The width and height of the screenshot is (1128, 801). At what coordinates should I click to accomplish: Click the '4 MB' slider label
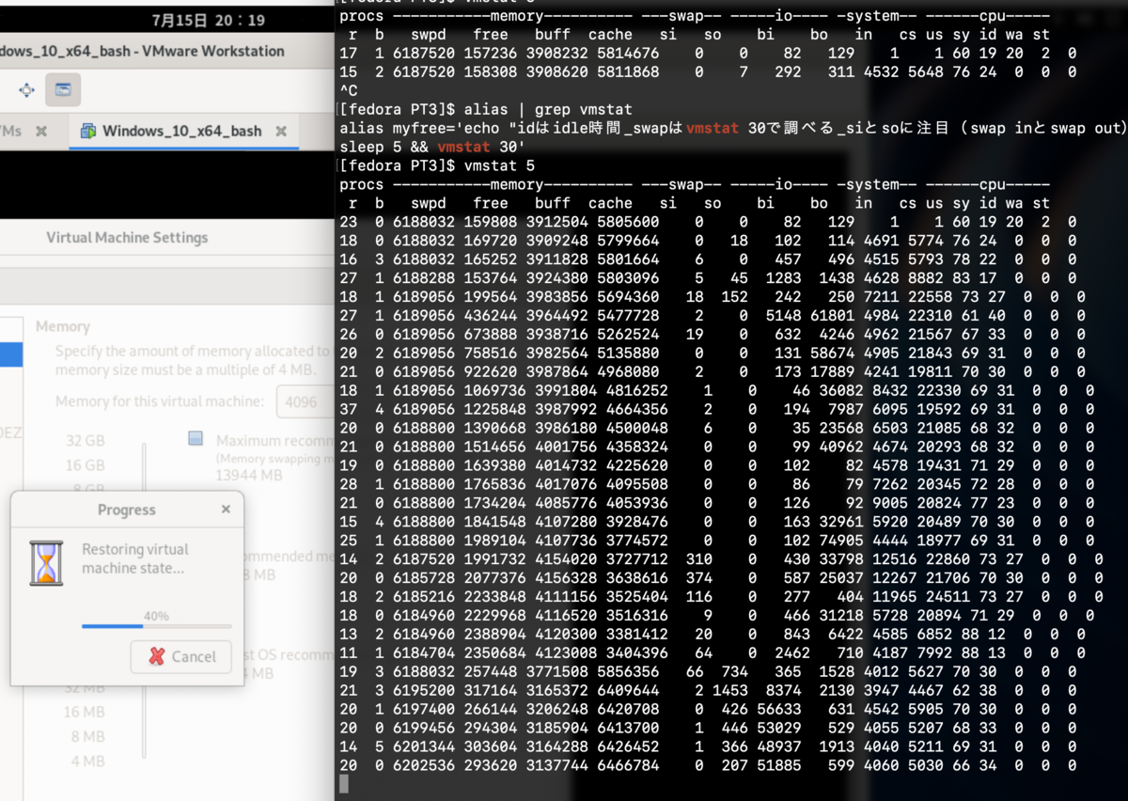[x=88, y=761]
